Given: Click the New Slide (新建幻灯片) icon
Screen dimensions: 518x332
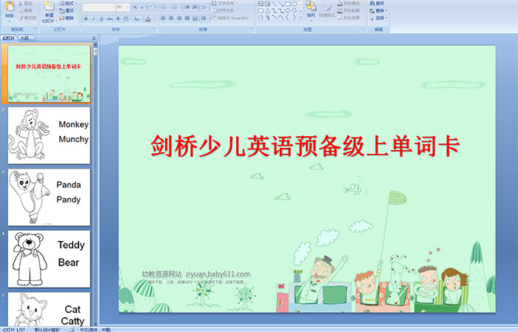Looking at the screenshot, I should pyautogui.click(x=50, y=6).
